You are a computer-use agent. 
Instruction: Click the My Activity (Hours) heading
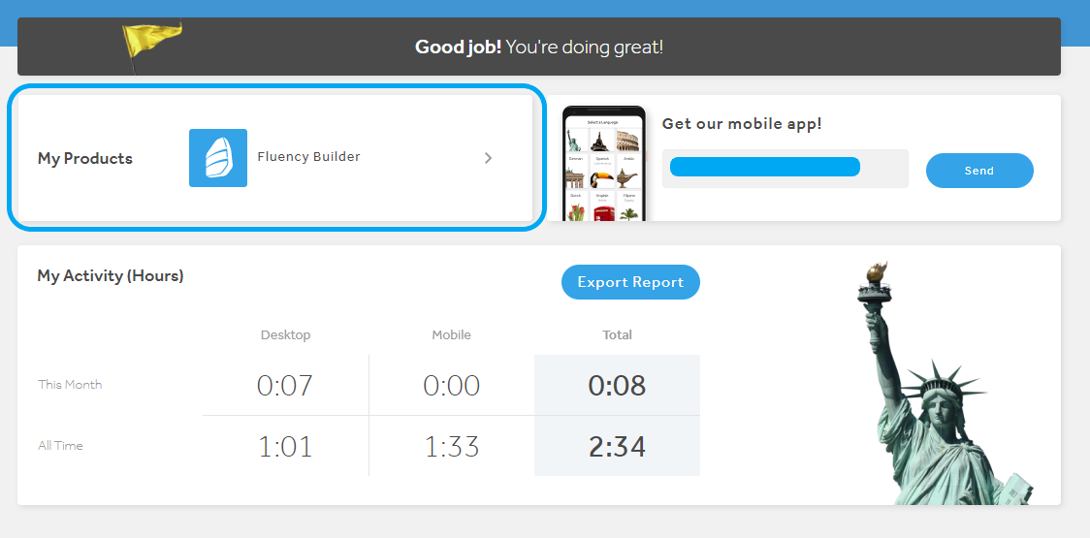click(111, 275)
